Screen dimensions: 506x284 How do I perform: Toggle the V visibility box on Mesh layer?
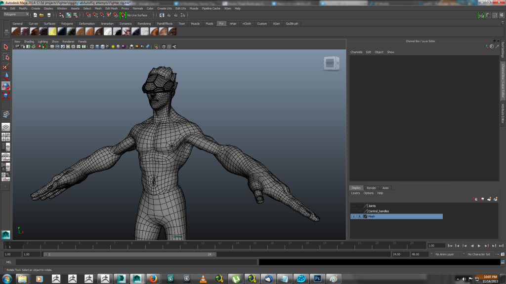(354, 216)
